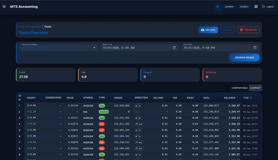Open the hamburger navigation menu
This screenshot has height=160, width=278.
4,7
